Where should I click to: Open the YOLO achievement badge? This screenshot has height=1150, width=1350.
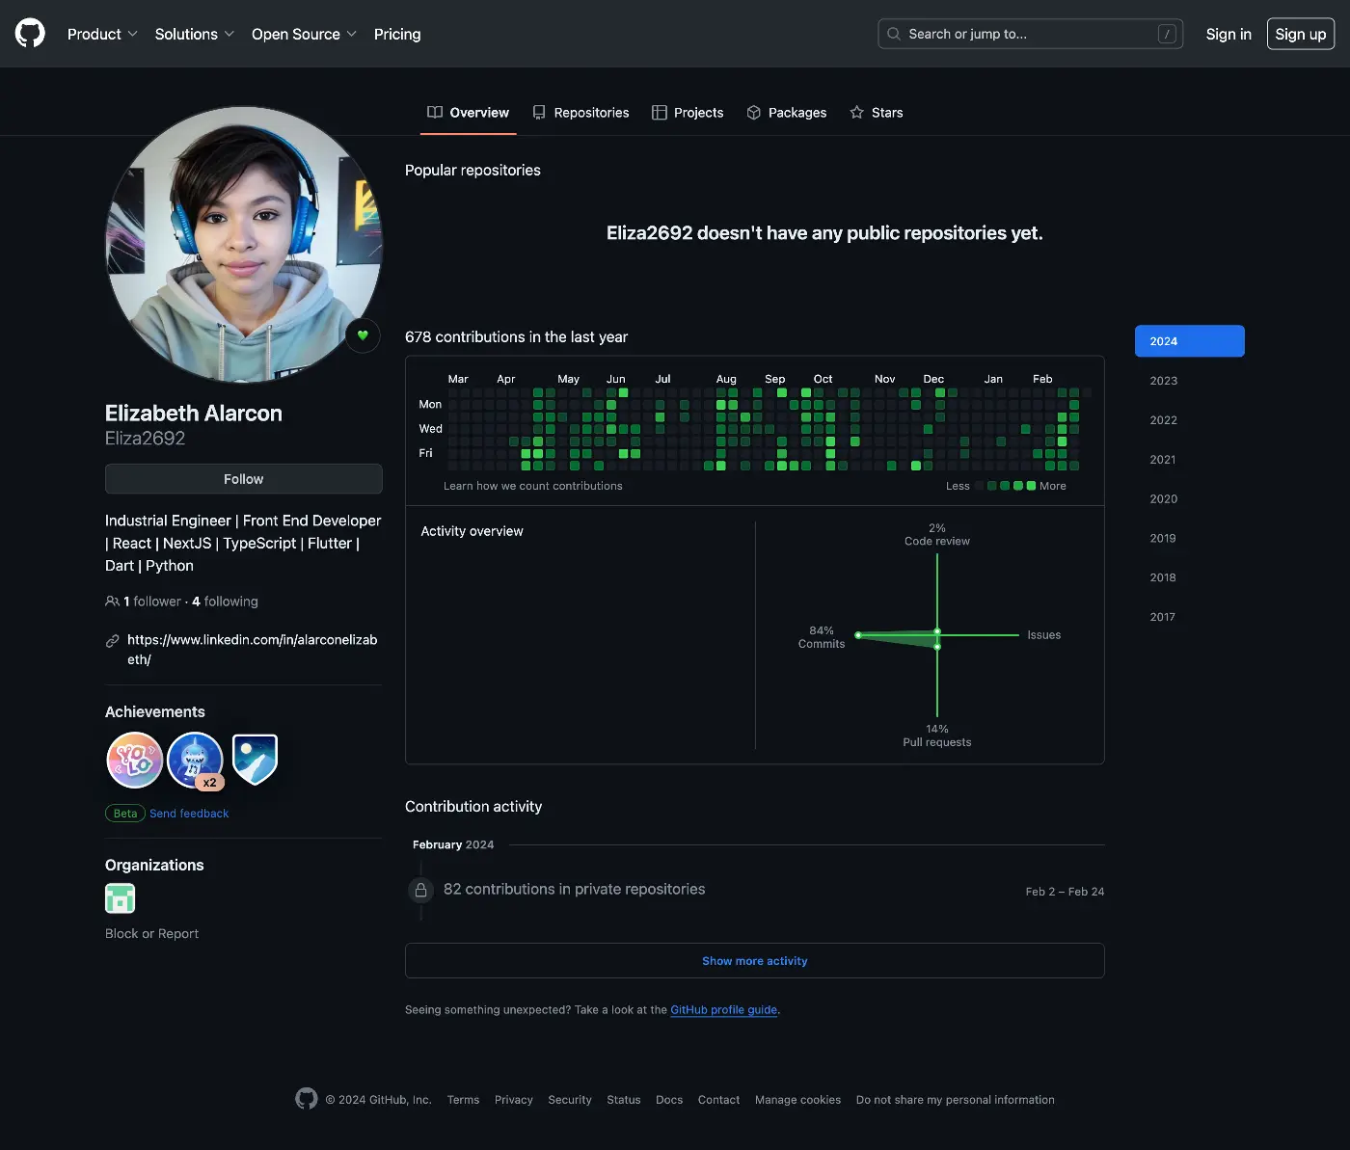[134, 760]
